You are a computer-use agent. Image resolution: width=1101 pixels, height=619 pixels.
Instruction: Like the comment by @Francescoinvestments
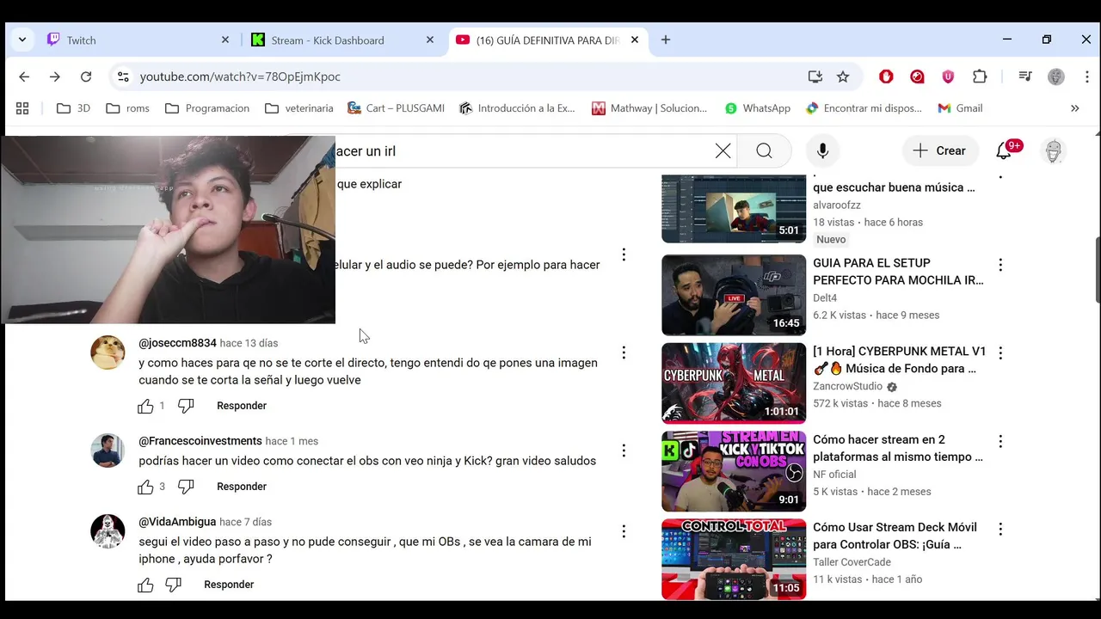tap(145, 487)
